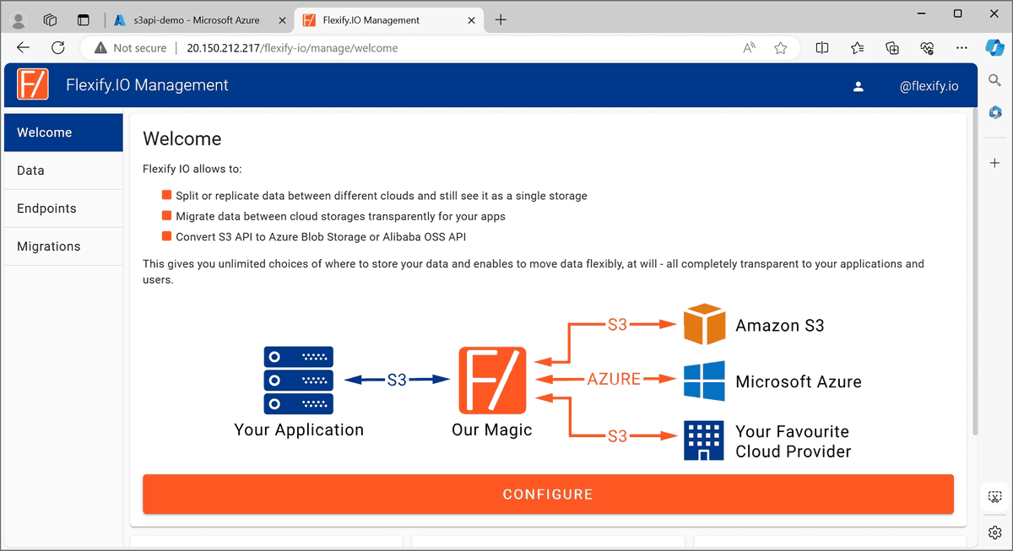Viewport: 1013px width, 551px height.
Task: Add this page to Collections
Action: pyautogui.click(x=892, y=48)
